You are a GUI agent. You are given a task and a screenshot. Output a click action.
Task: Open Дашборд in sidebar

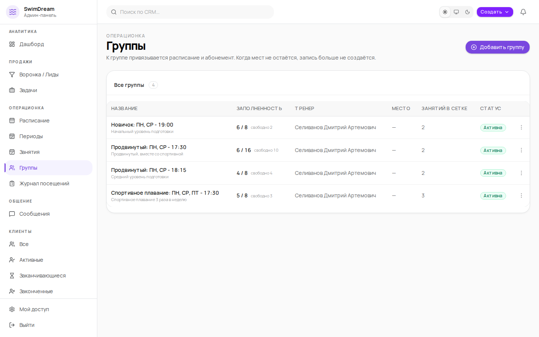(x=48, y=44)
